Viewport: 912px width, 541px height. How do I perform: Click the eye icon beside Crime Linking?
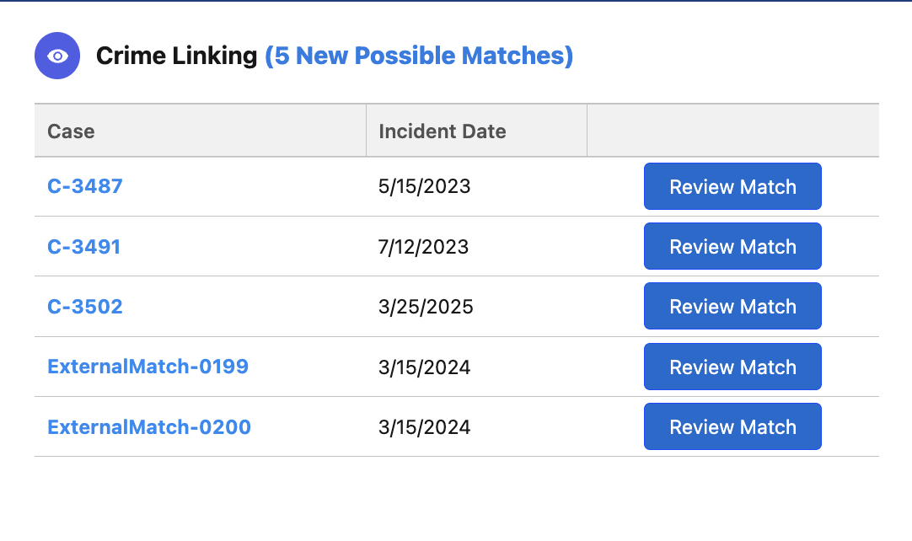(57, 56)
